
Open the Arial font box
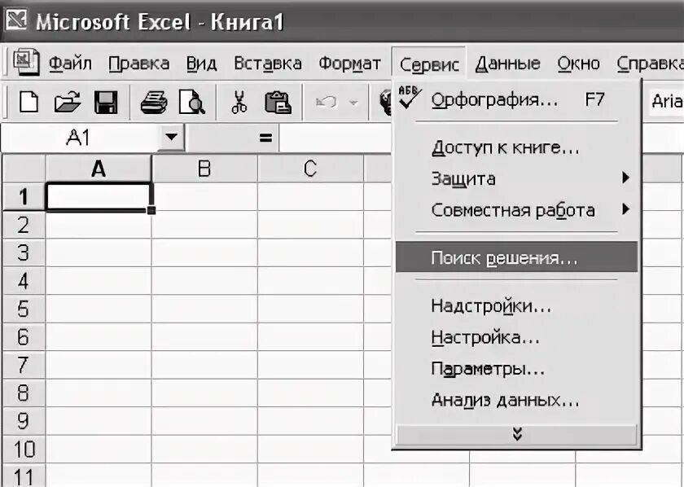[x=666, y=102]
